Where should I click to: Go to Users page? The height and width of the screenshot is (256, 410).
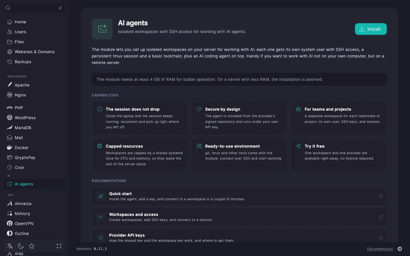[x=34, y=32]
